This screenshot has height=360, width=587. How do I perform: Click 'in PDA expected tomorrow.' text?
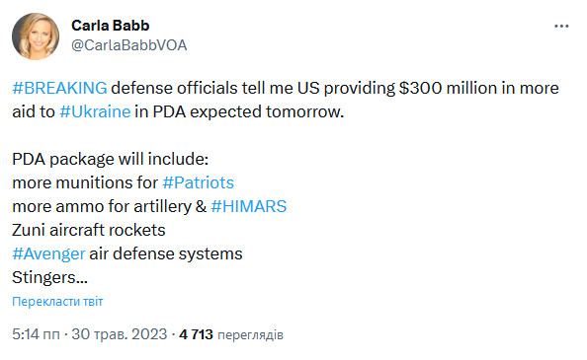click(x=239, y=111)
